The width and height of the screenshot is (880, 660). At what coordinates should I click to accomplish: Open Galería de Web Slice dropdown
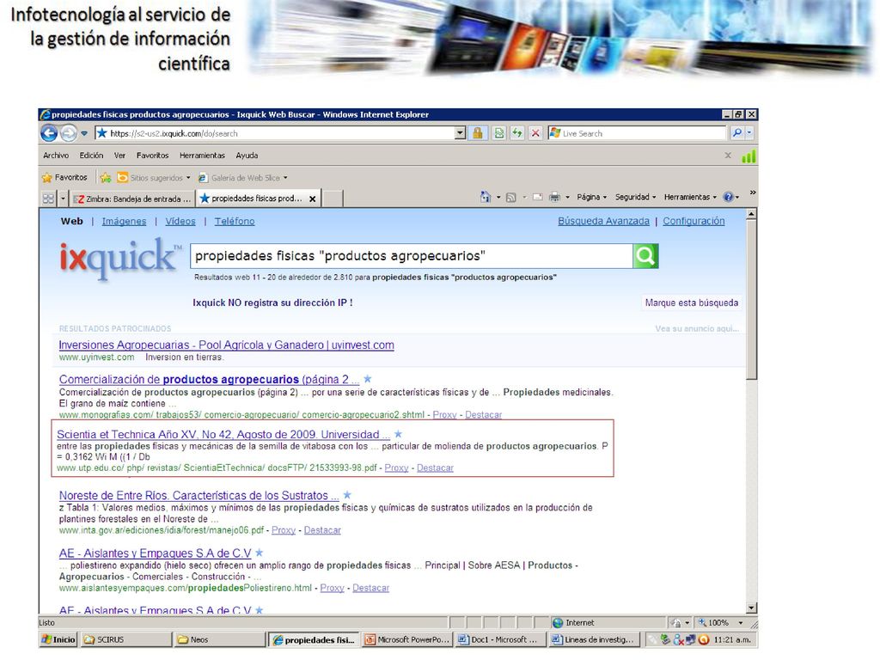(243, 178)
